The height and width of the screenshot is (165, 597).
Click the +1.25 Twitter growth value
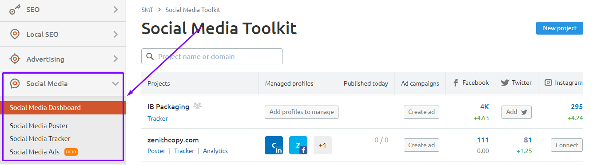coord(524,151)
